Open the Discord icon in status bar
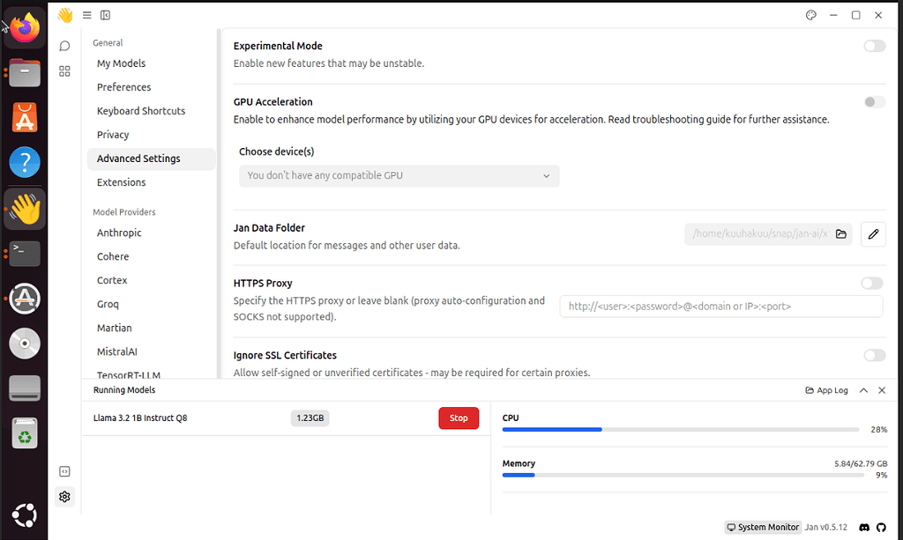 [864, 527]
